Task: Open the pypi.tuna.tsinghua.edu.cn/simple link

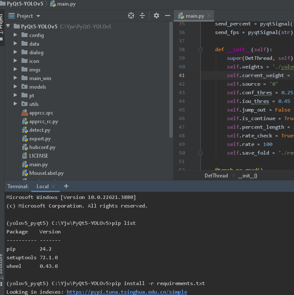Action: coord(127,292)
